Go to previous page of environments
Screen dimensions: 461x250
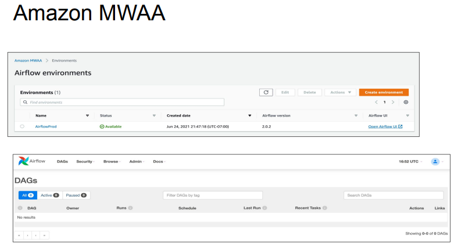point(376,102)
